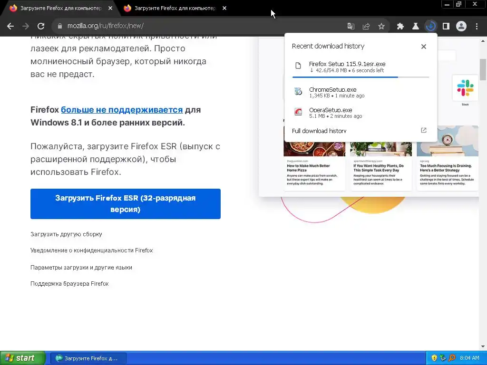Open 'больше не поддерживается' link

pyautogui.click(x=122, y=110)
